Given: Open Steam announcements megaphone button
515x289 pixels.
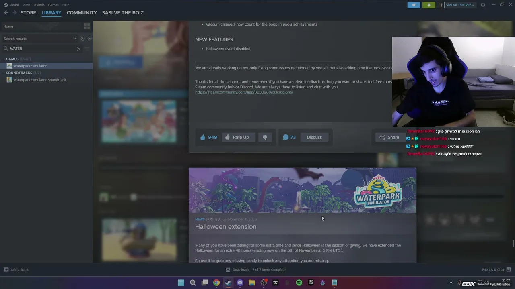Looking at the screenshot, I should coord(414,5).
